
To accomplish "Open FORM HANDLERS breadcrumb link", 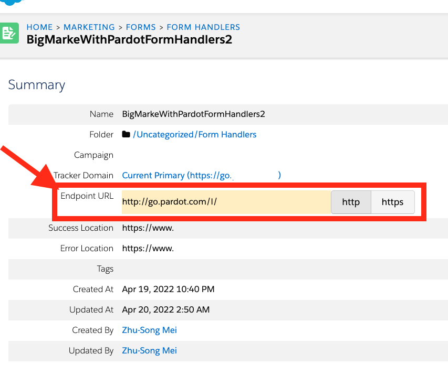I will pos(203,27).
